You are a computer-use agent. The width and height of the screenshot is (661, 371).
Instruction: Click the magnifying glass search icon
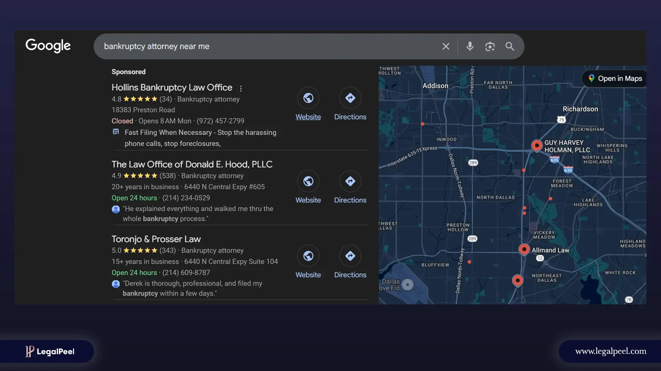pyautogui.click(x=510, y=46)
